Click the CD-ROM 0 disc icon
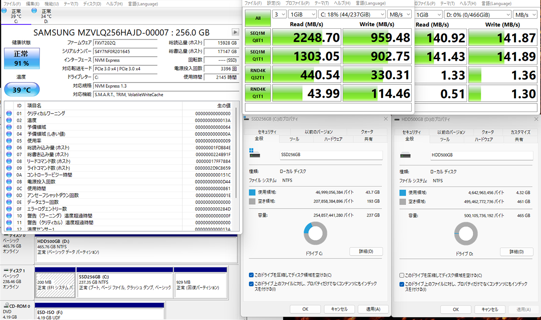This screenshot has width=541, height=320. [x=6, y=306]
